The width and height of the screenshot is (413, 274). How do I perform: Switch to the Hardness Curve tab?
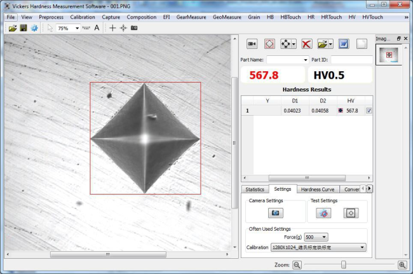click(318, 189)
